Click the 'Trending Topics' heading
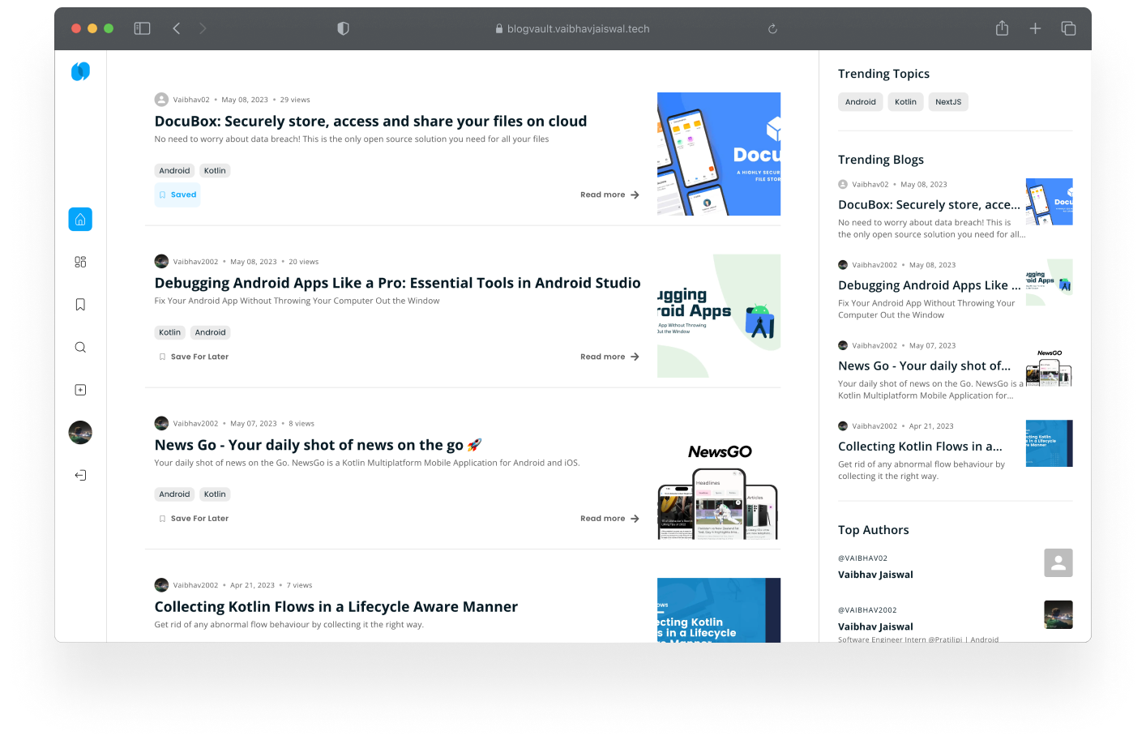This screenshot has width=1146, height=744. pyautogui.click(x=883, y=74)
